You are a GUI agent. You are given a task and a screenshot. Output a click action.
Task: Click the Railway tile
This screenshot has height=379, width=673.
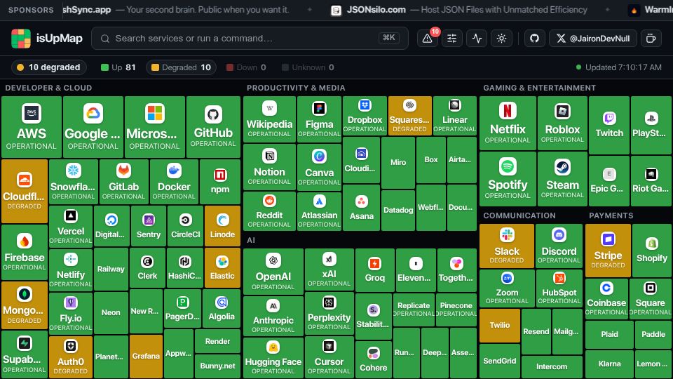click(111, 269)
